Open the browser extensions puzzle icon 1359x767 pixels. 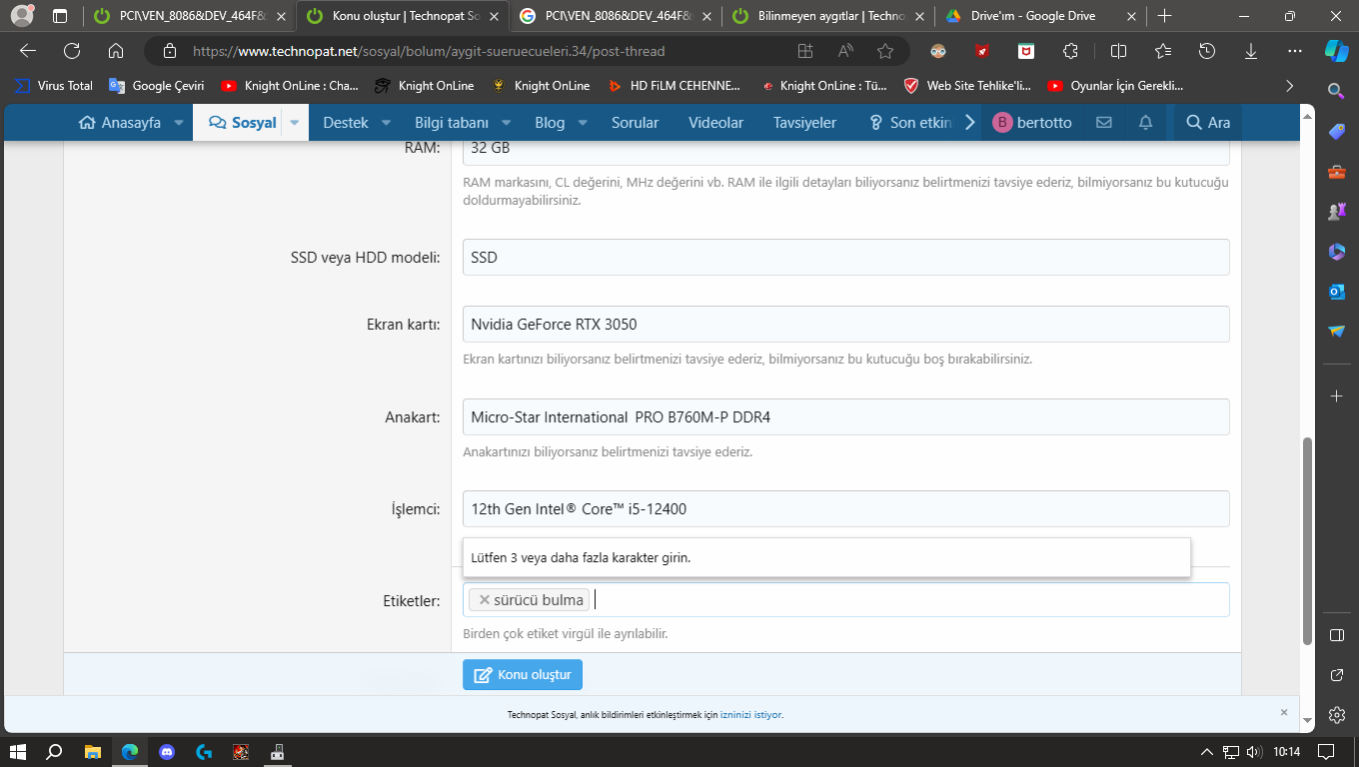point(1071,51)
